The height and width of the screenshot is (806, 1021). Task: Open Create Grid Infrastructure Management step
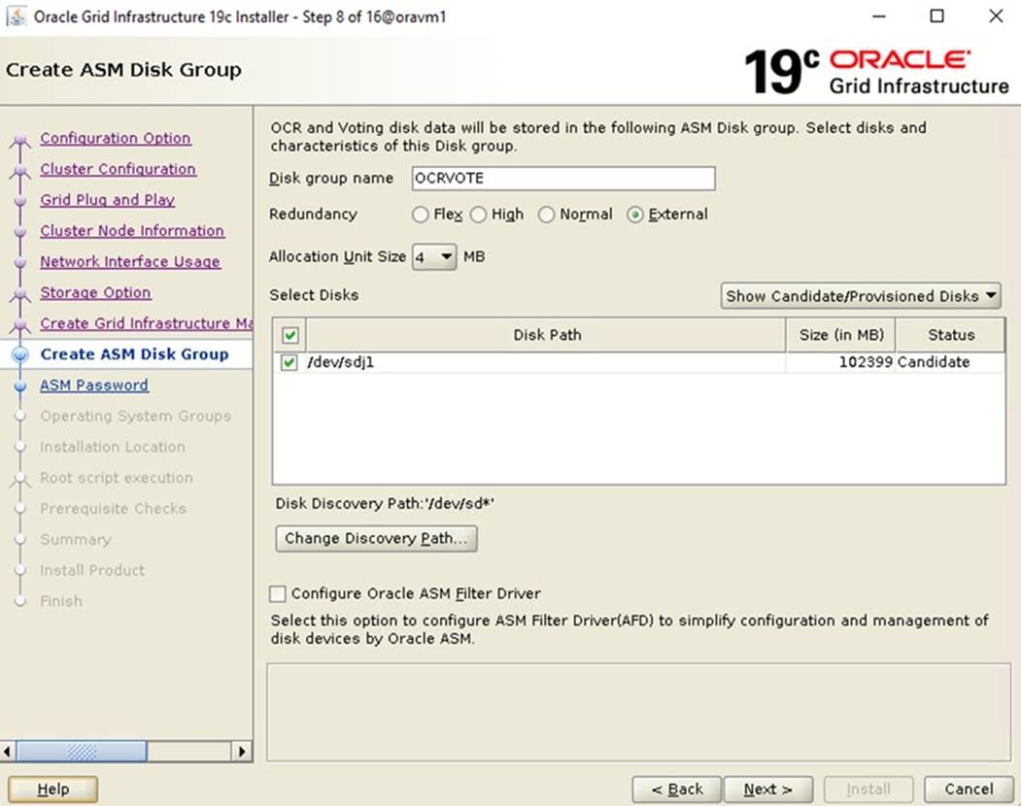coord(147,323)
